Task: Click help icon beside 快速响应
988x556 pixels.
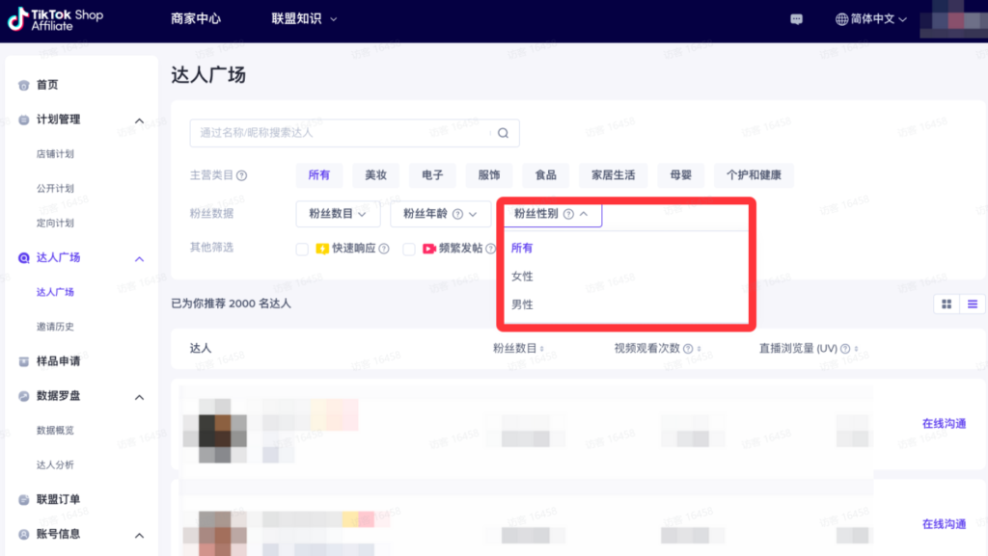Action: [384, 249]
